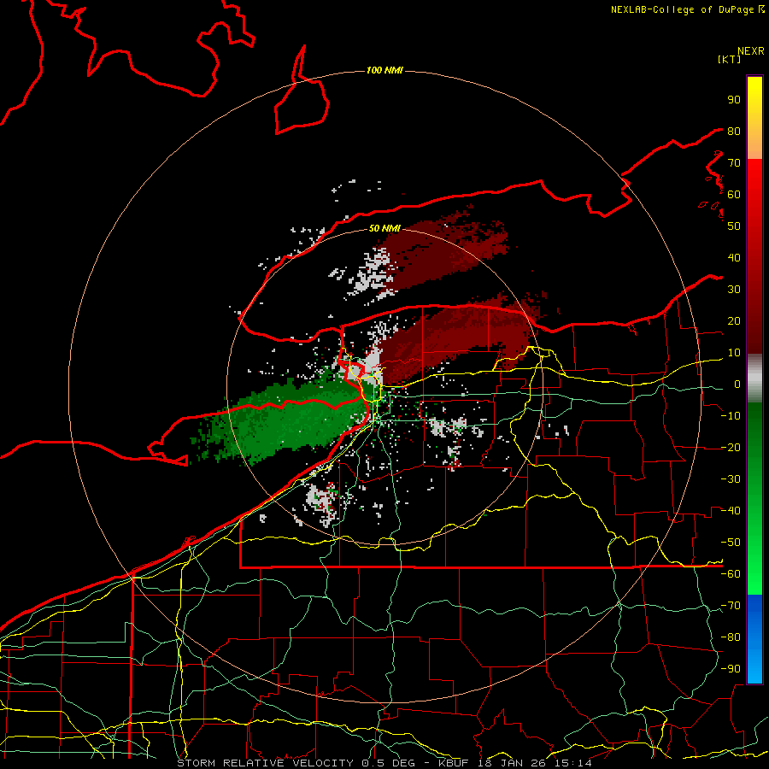Viewport: 769px width, 769px height.
Task: Click the [KT] units label
Action: coord(730,59)
